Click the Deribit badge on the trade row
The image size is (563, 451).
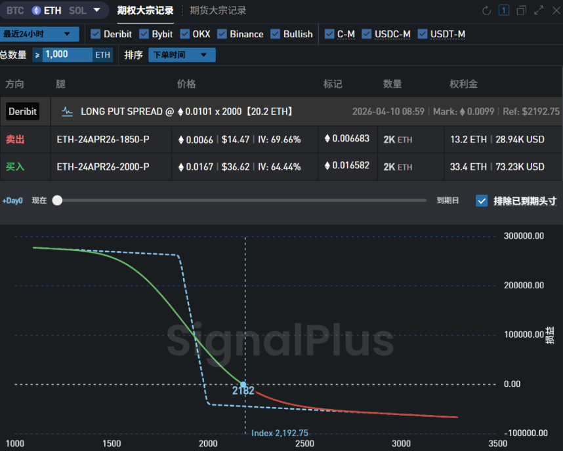pos(23,111)
